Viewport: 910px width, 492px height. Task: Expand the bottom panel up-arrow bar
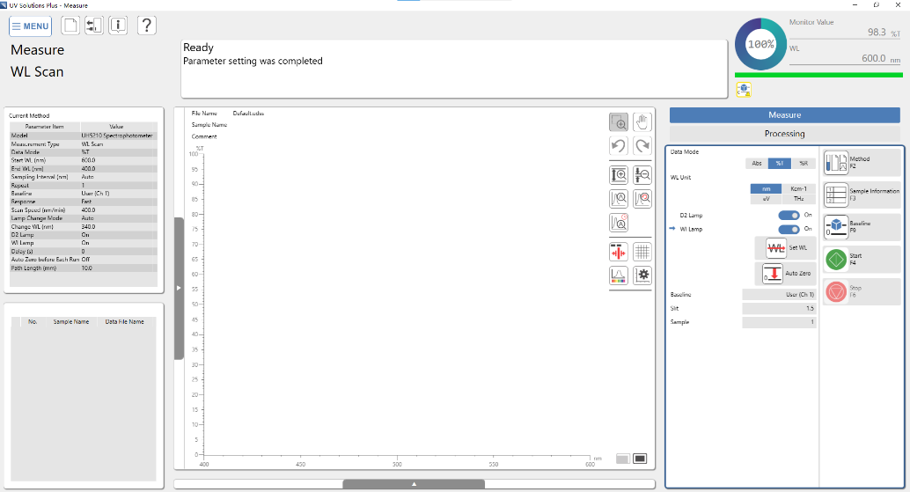pyautogui.click(x=414, y=484)
